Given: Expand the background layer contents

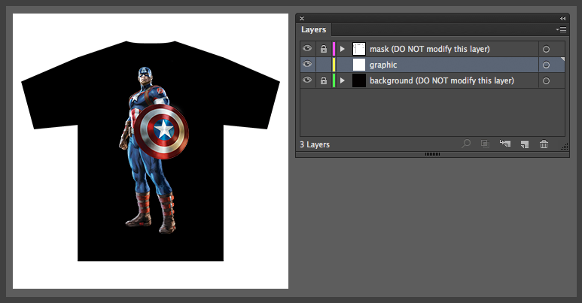Looking at the screenshot, I should [x=342, y=80].
